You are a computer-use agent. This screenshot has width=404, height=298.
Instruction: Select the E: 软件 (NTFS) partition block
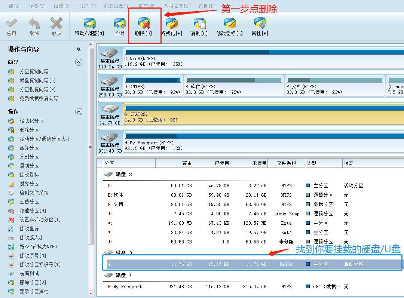[234, 86]
